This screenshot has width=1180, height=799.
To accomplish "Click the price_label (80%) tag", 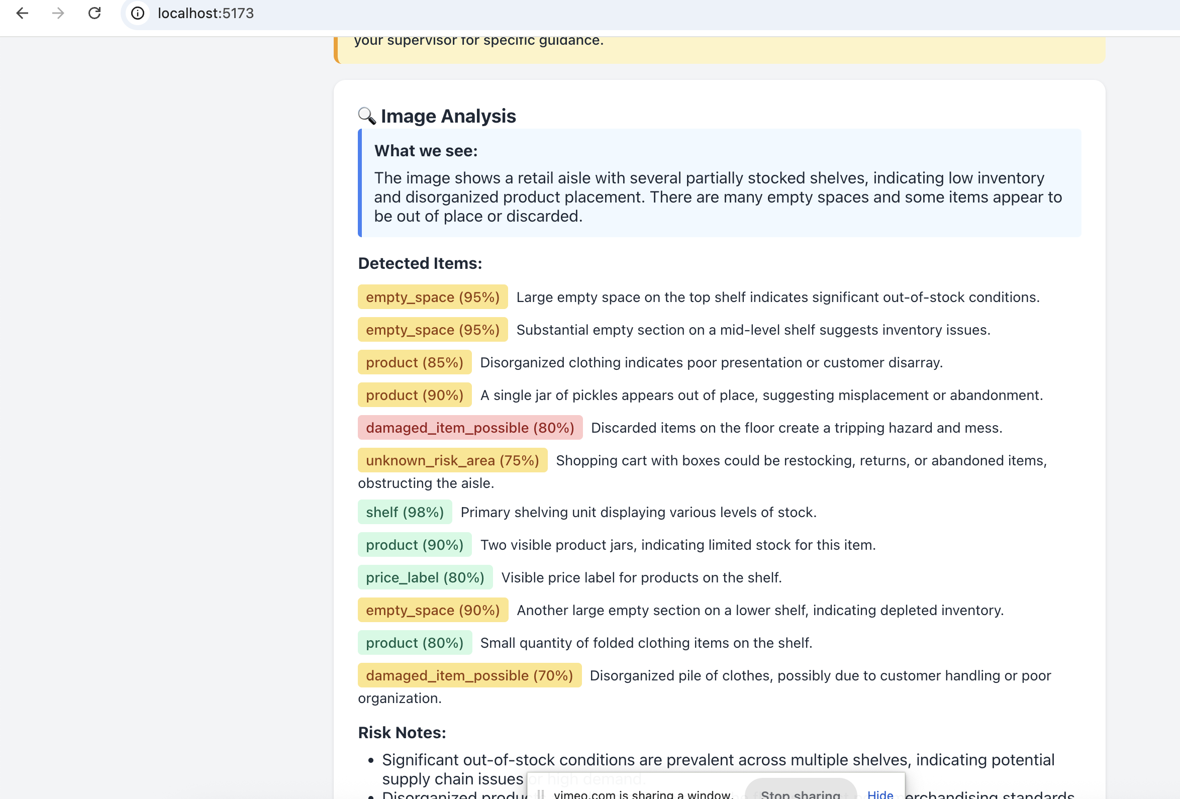I will pyautogui.click(x=425, y=578).
